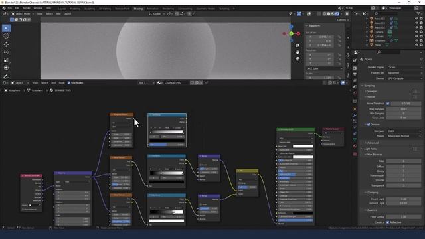Toggle Denoise checkbox

tap(369, 125)
